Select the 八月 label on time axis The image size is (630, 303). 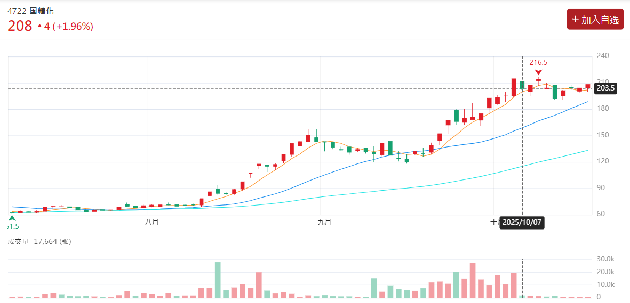pyautogui.click(x=151, y=222)
